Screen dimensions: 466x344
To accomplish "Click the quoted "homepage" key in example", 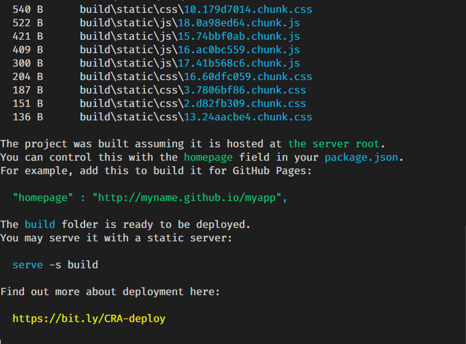I will 43,197.
